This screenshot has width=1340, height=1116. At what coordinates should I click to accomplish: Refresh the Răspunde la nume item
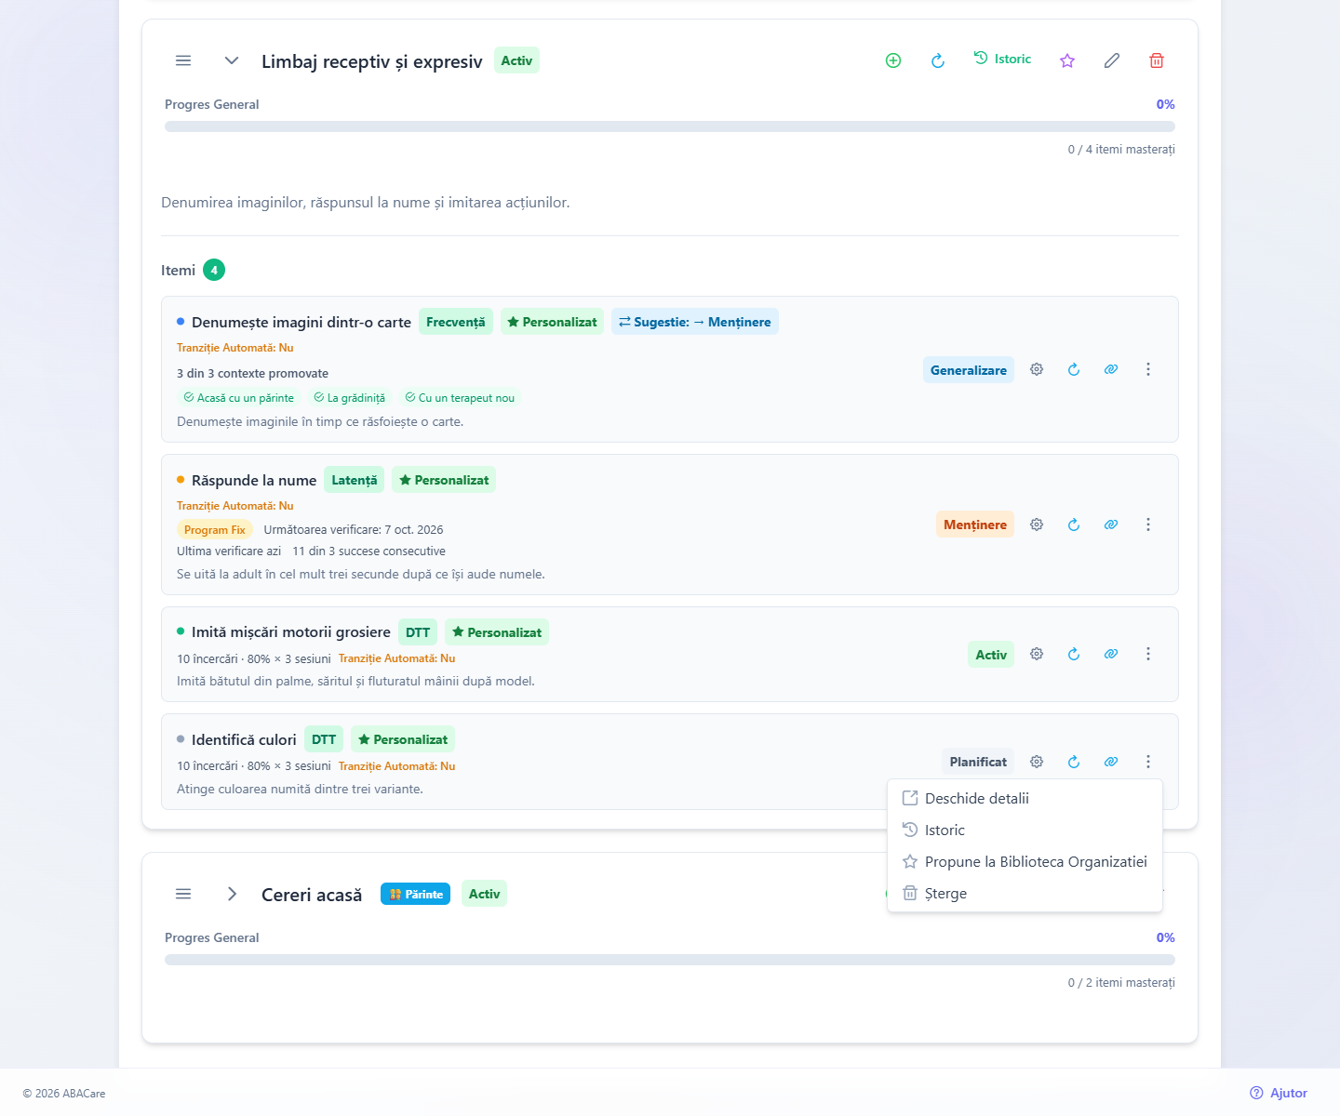pos(1074,525)
